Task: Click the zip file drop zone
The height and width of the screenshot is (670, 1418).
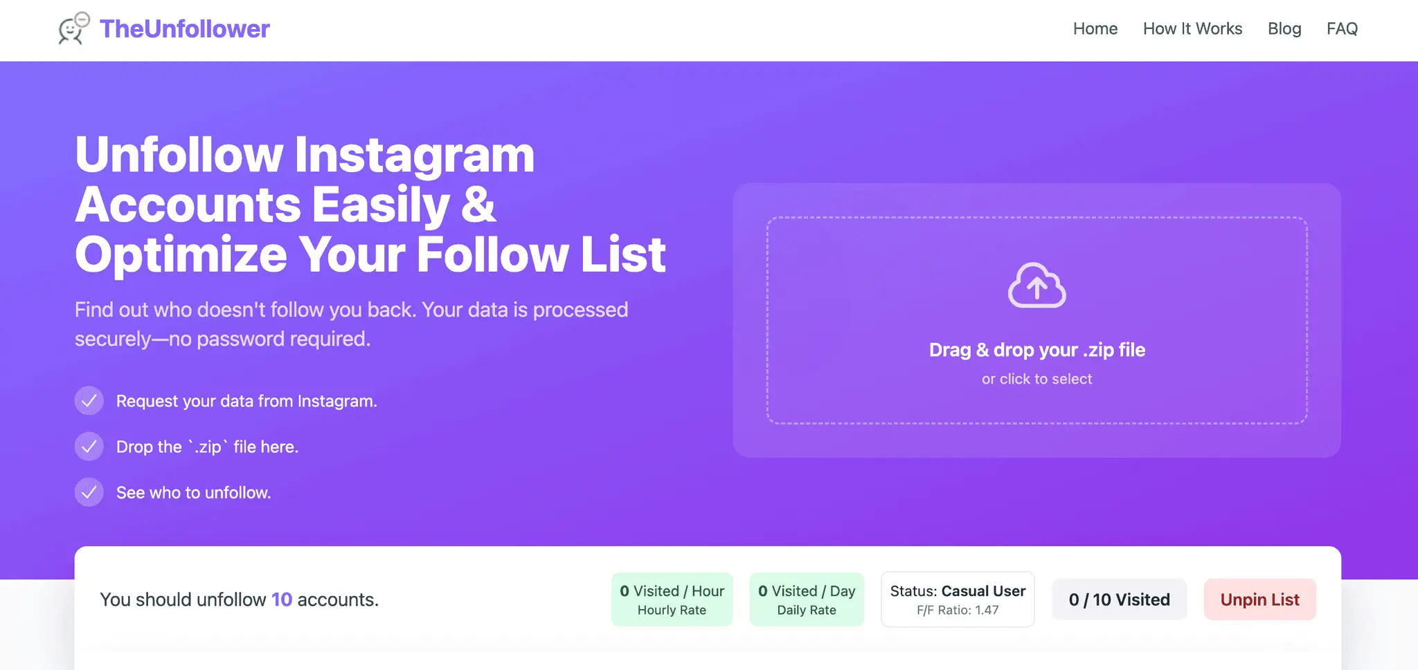Action: (x=1036, y=320)
